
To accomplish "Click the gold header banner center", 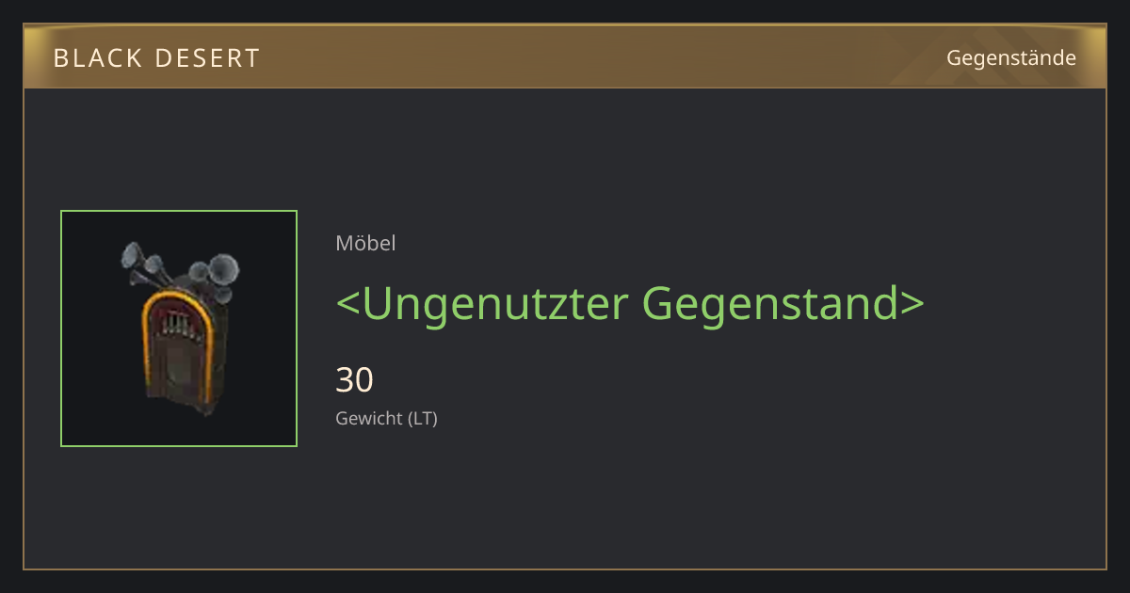I will 565,56.
